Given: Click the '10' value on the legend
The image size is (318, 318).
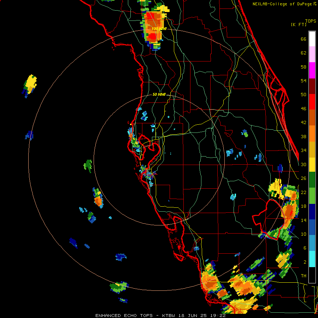Looking at the screenshot, I should (x=304, y=234).
